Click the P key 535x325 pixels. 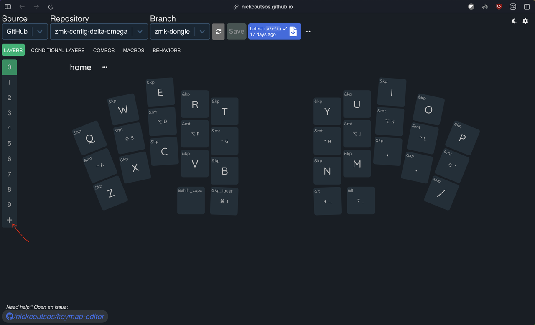tap(462, 138)
